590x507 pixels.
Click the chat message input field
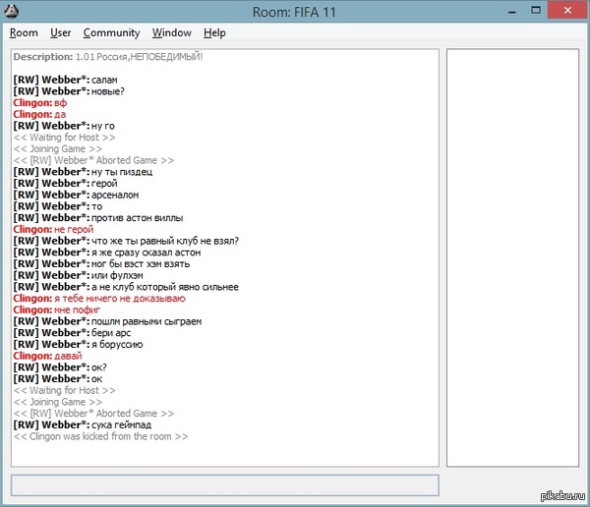224,485
